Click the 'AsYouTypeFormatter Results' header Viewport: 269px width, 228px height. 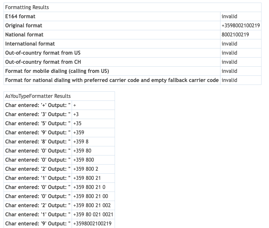[38, 96]
